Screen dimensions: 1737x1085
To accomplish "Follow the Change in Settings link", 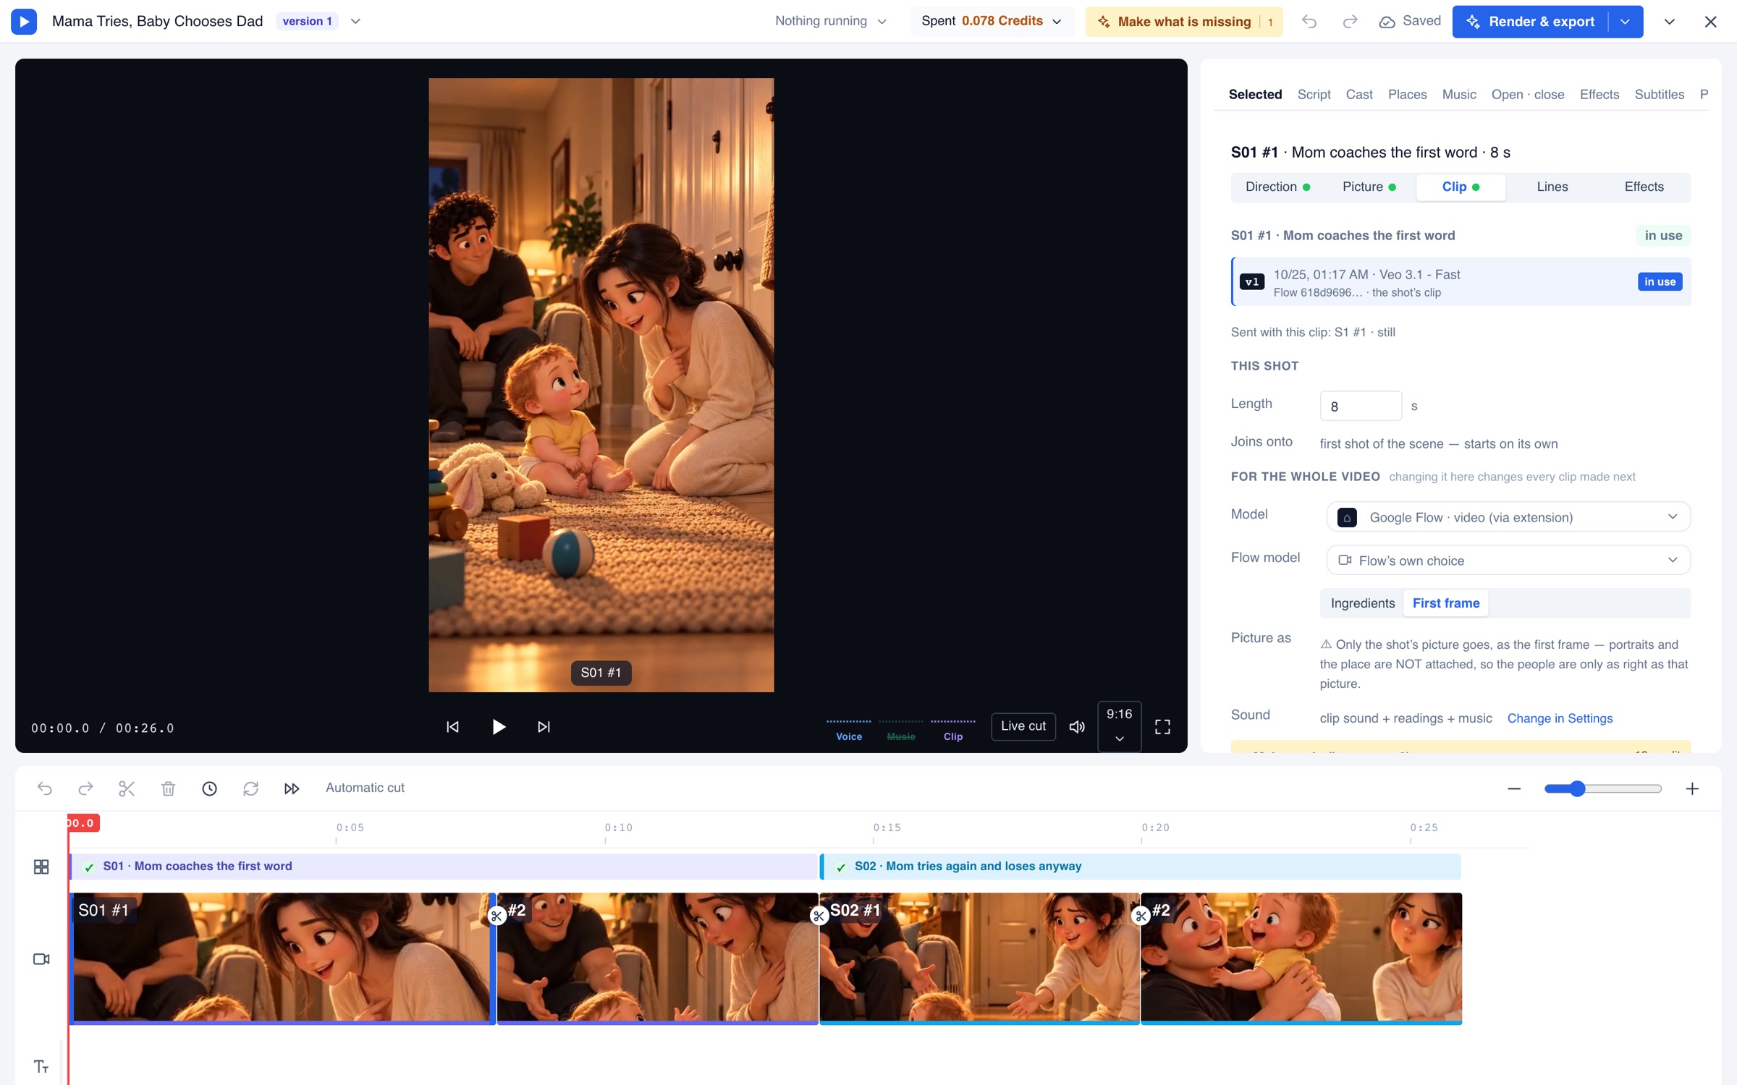I will click(x=1560, y=718).
